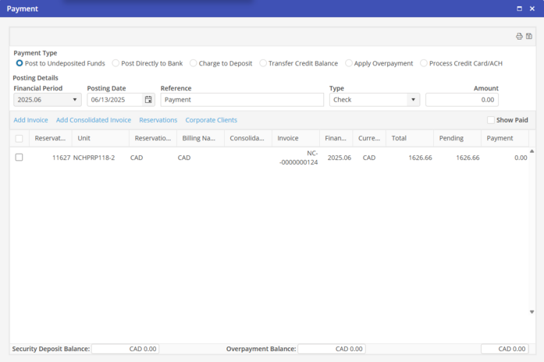544x362 pixels.
Task: Open the Corporate Clients link
Action: 211,120
